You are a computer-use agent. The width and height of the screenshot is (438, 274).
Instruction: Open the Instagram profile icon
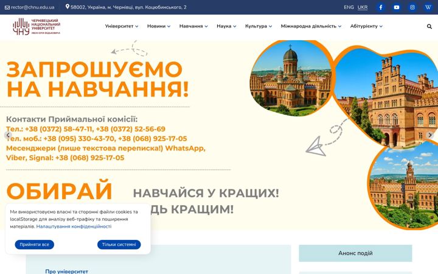click(x=412, y=7)
